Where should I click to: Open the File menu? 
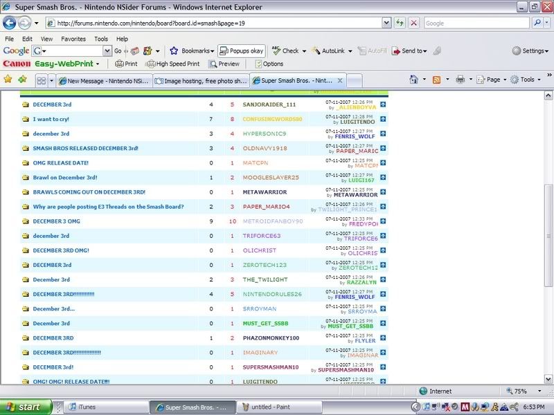(x=10, y=39)
